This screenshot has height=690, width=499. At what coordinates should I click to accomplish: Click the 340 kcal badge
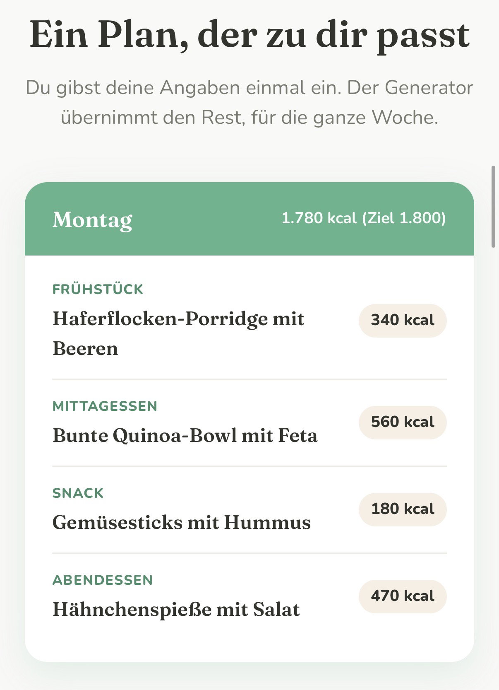[x=403, y=321]
